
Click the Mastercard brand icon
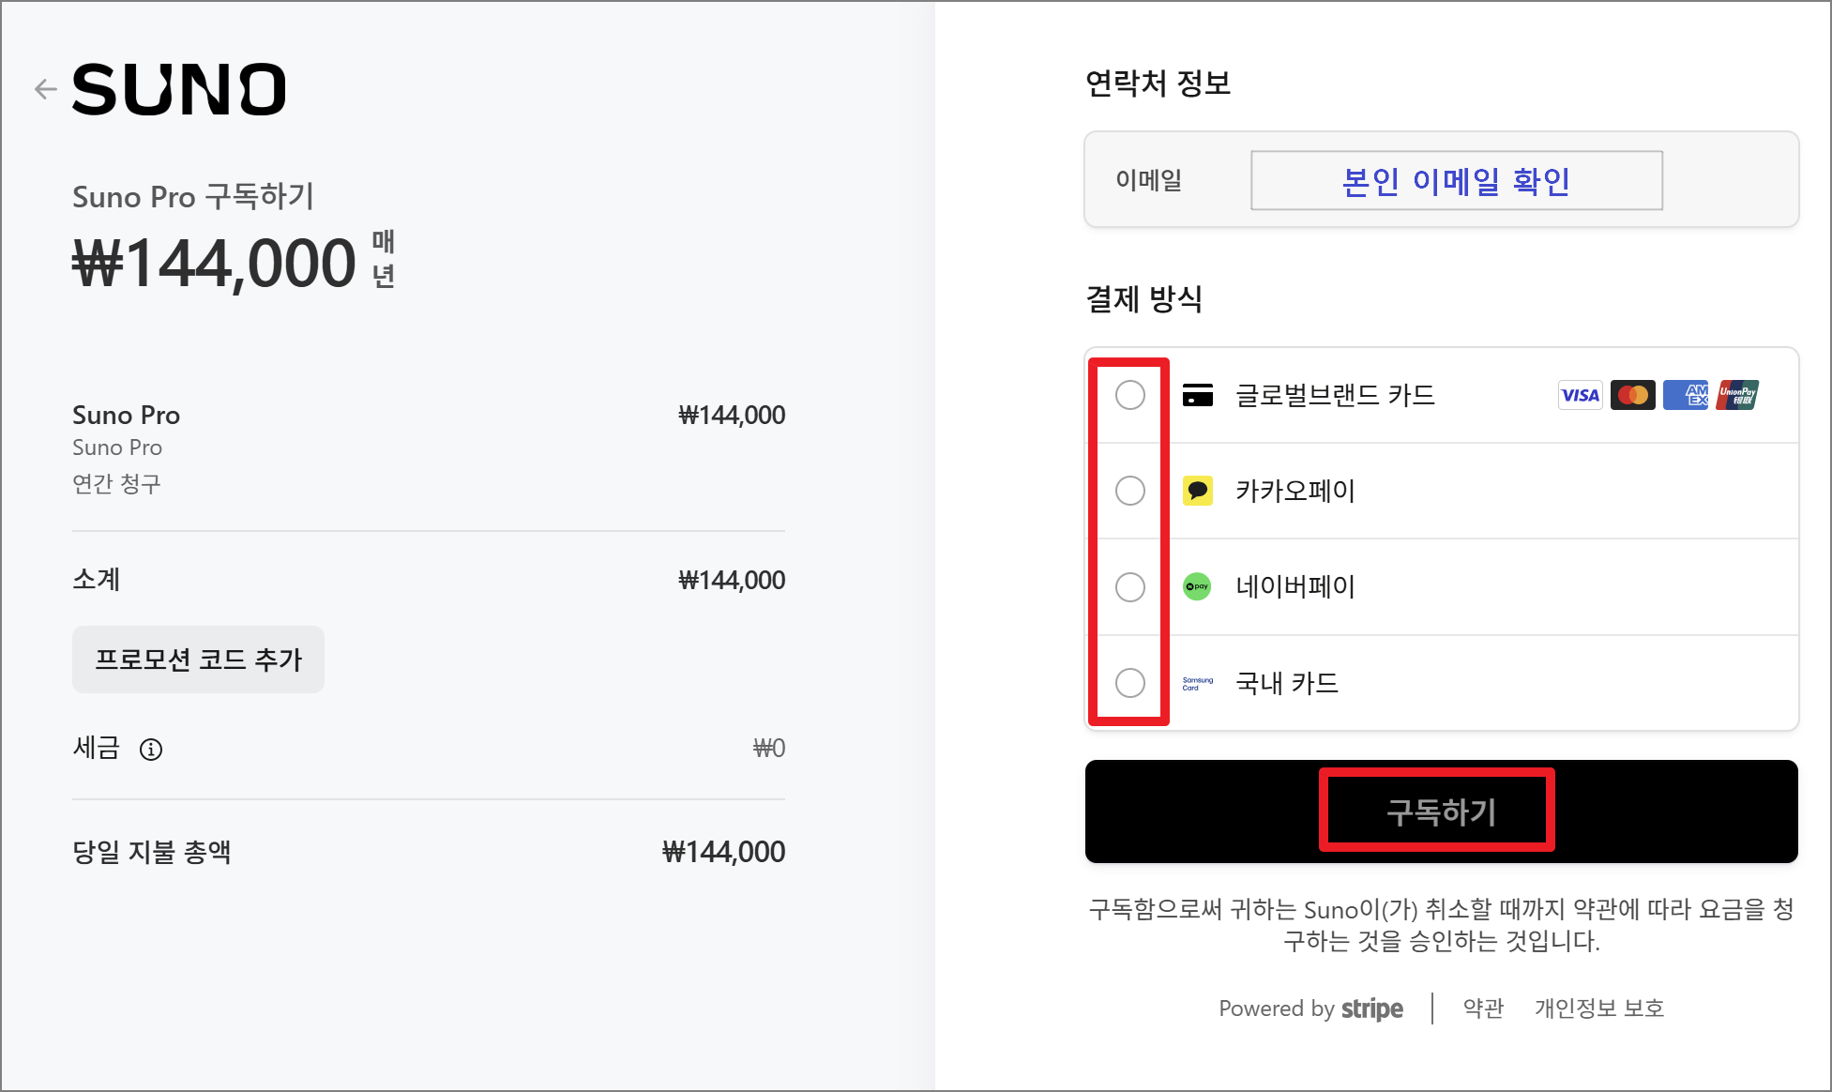1632,395
